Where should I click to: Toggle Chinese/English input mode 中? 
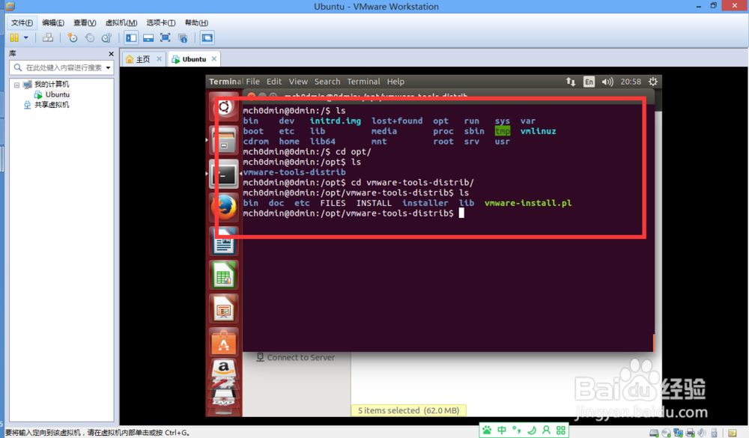(x=502, y=430)
